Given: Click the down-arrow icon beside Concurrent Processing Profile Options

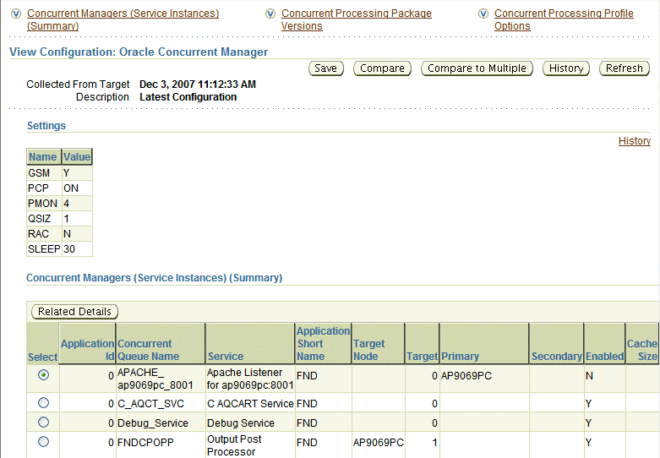Looking at the screenshot, I should click(483, 14).
